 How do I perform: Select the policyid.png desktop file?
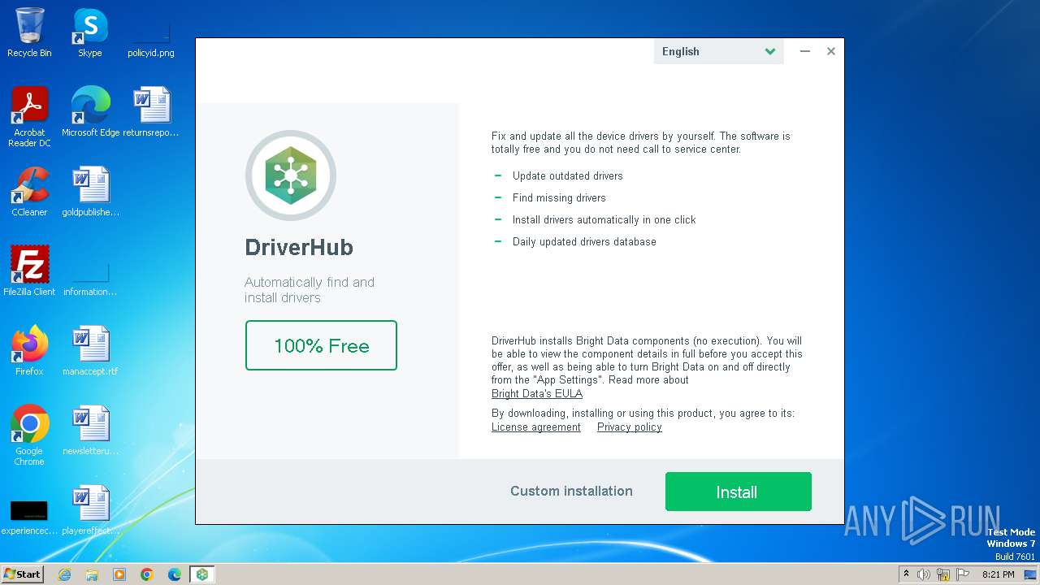(x=151, y=32)
